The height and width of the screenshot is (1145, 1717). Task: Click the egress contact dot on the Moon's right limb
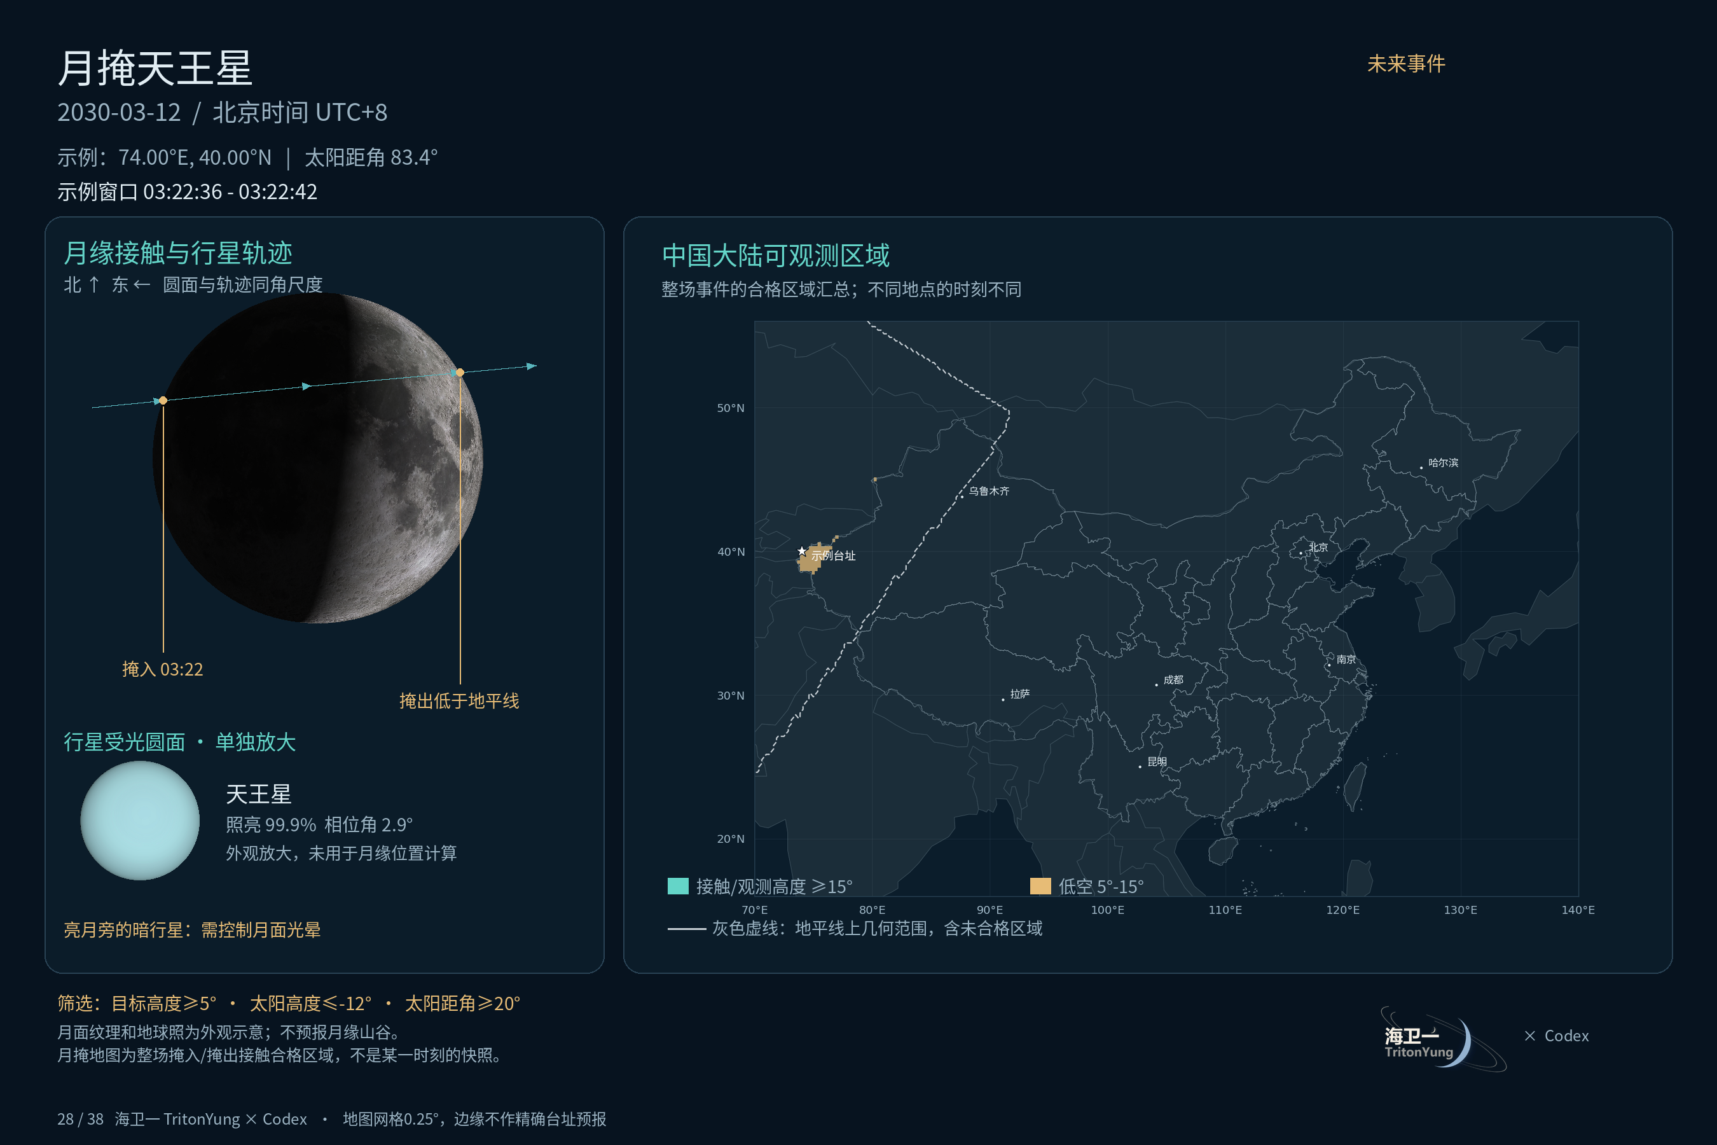click(x=460, y=372)
